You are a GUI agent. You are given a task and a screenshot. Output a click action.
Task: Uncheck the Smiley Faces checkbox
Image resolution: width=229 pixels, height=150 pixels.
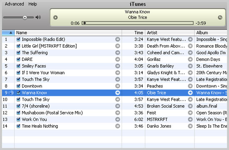pyautogui.click(x=18, y=66)
